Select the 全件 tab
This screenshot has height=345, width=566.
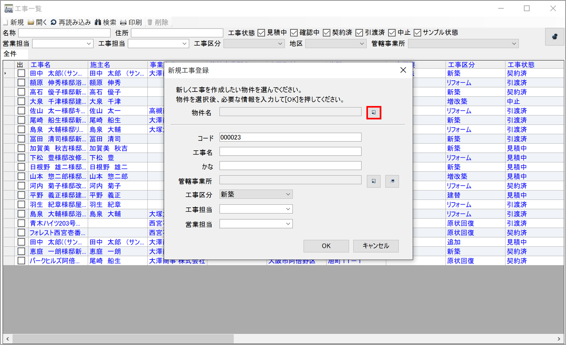pyautogui.click(x=10, y=54)
